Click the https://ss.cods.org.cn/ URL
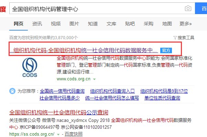 pos(32,134)
